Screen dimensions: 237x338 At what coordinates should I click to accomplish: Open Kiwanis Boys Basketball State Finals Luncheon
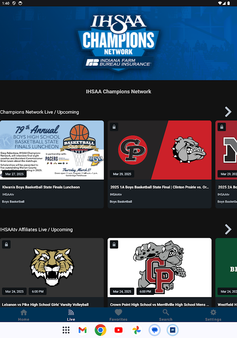pyautogui.click(x=41, y=187)
